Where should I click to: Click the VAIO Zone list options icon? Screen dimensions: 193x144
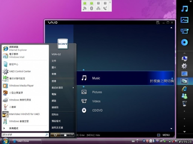tap(158, 22)
